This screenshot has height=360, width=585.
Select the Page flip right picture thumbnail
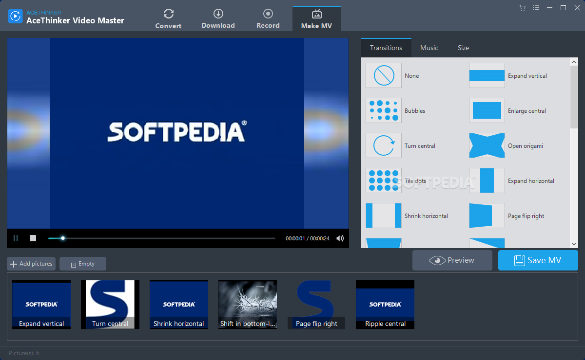click(316, 305)
